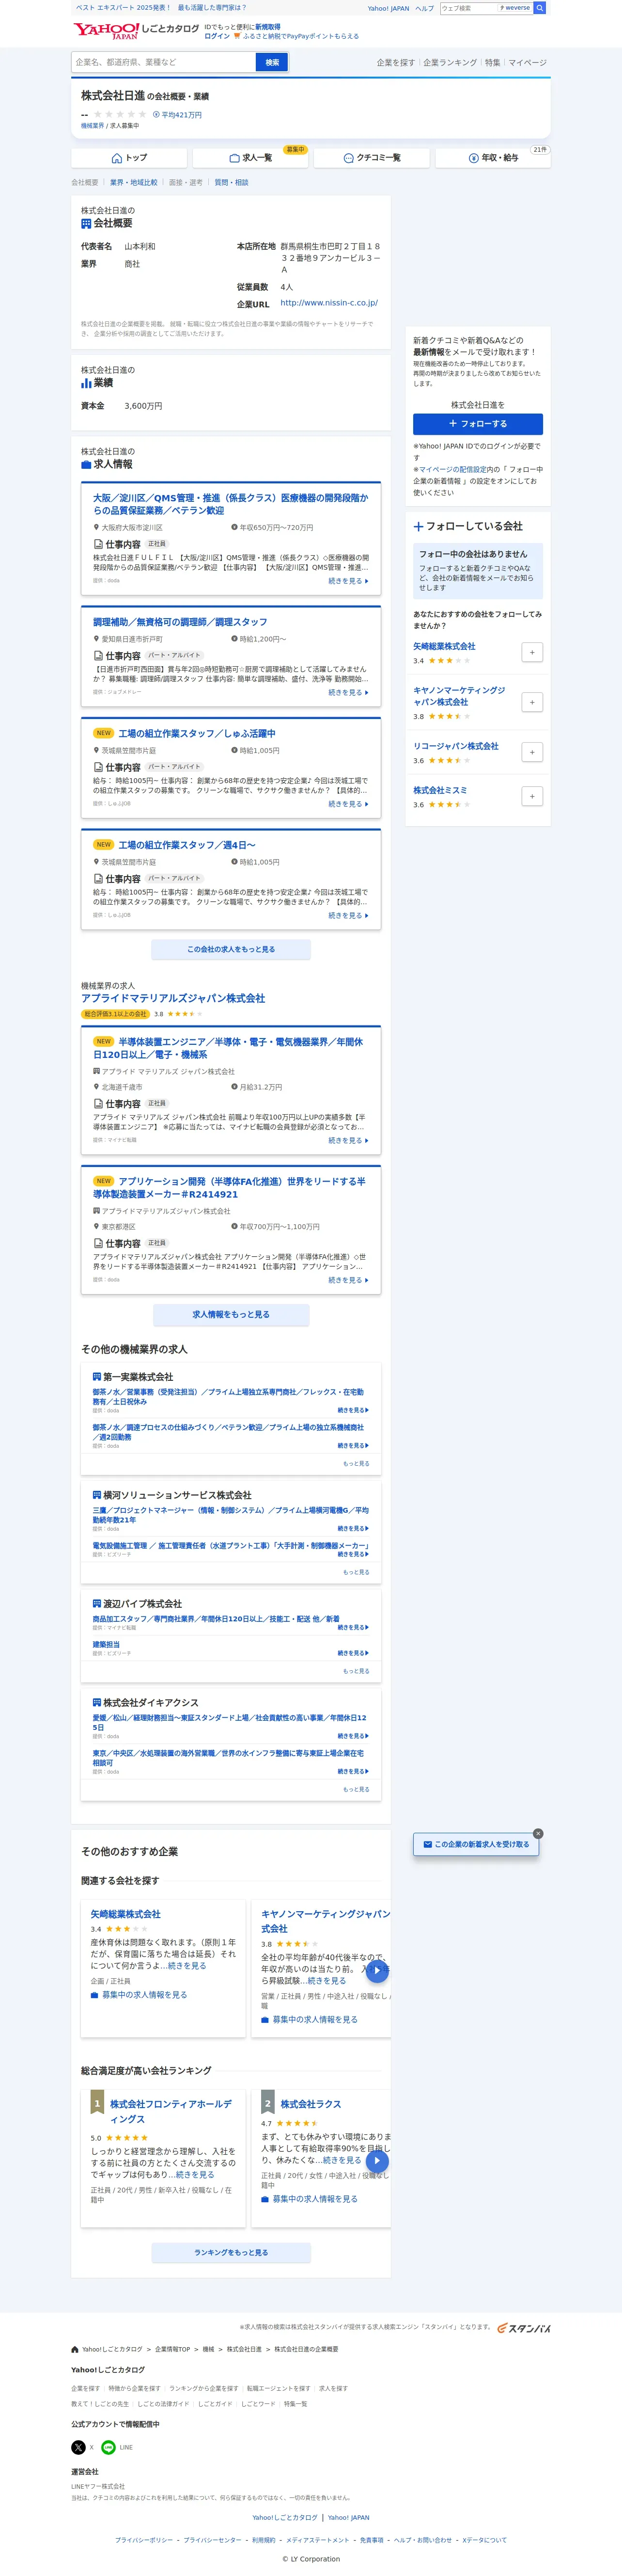622x2576 pixels.
Task: Switch to the 年収・給与 tab
Action: [x=493, y=158]
